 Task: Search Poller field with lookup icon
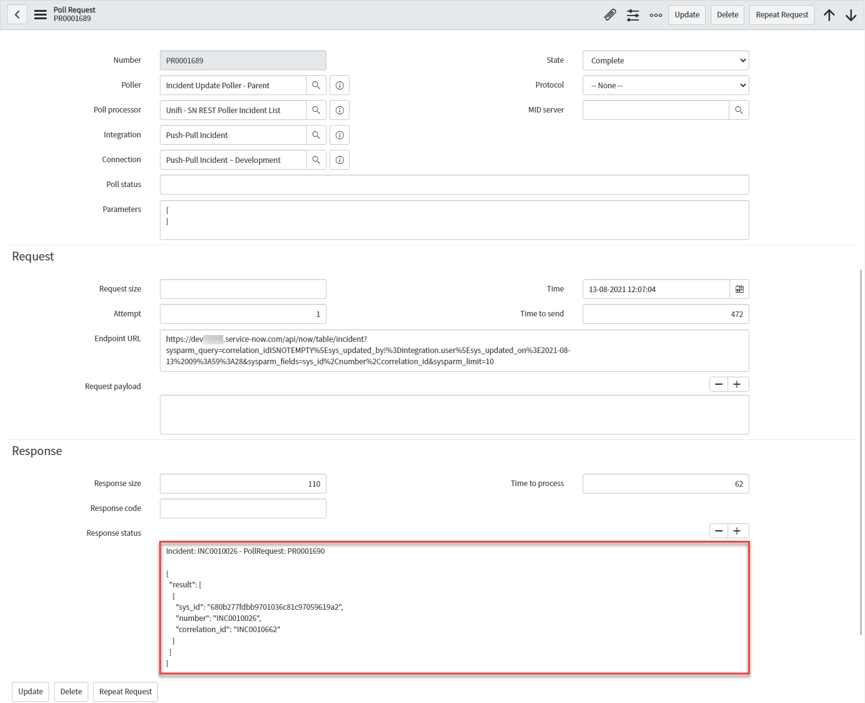pyautogui.click(x=316, y=85)
